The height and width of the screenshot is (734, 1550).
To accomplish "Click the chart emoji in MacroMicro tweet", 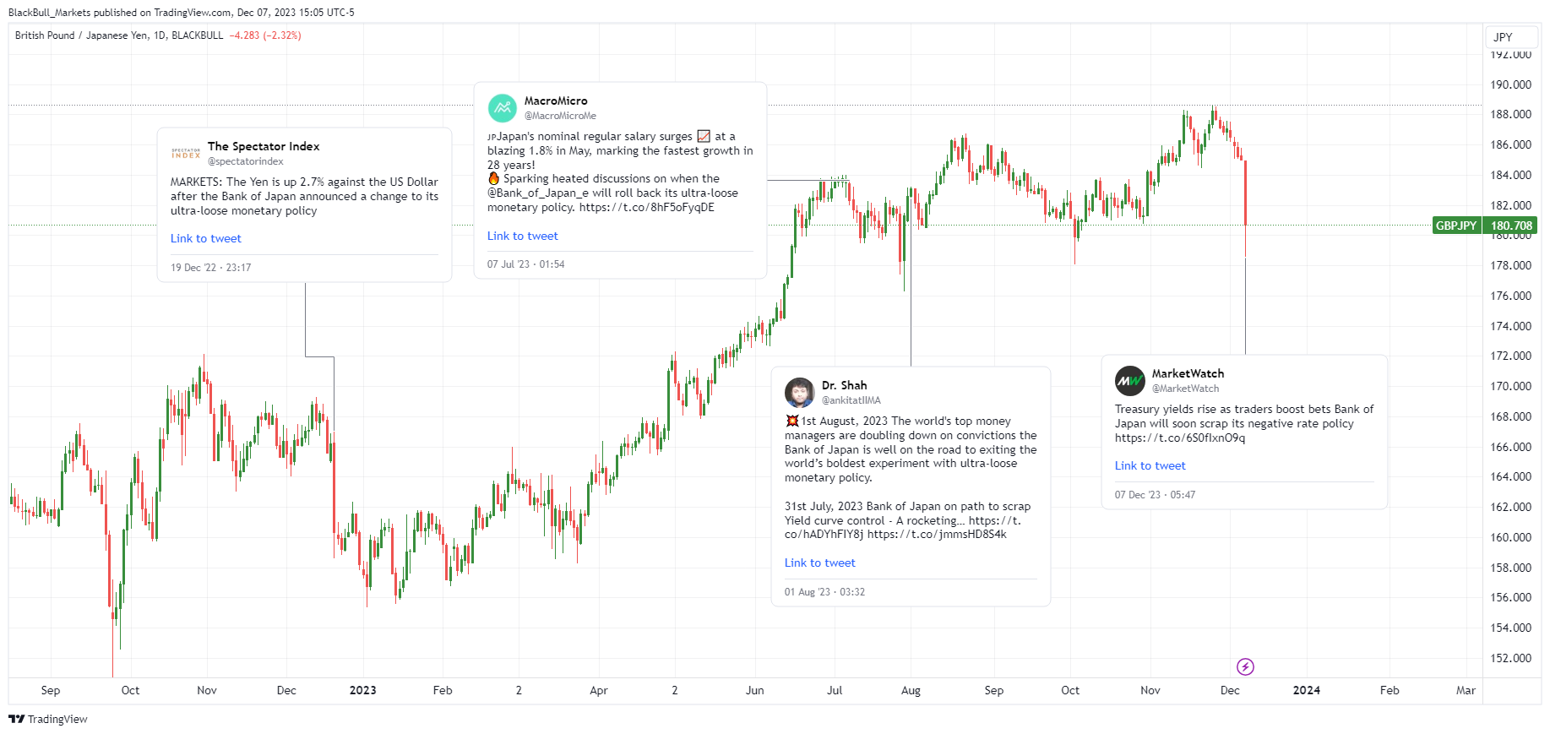I will [x=704, y=136].
